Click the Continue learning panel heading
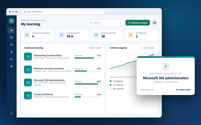Viewport: 201px width, 125px height. point(34,48)
